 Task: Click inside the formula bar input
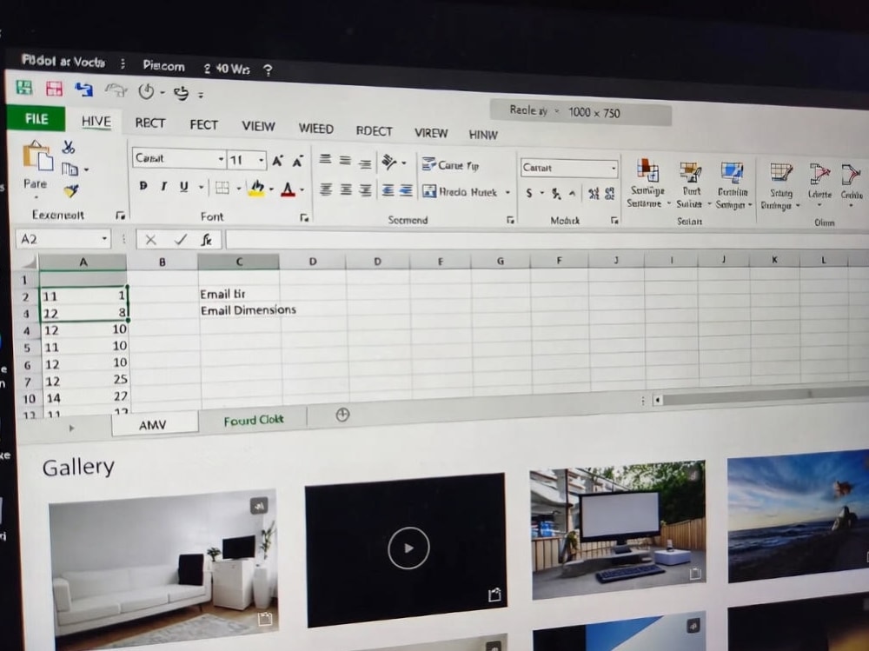click(547, 242)
